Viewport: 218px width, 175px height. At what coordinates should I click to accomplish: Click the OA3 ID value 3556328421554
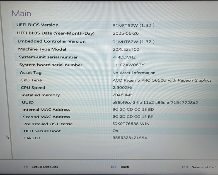click(x=130, y=138)
